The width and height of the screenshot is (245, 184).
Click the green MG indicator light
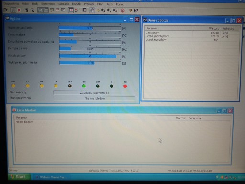84,86
